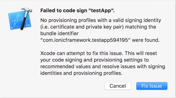This screenshot has height=98, width=176.
Task: Click the words "were found."
Action: coord(146,40)
